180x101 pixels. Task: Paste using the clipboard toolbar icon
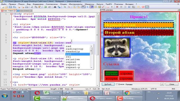[x=40, y=7]
